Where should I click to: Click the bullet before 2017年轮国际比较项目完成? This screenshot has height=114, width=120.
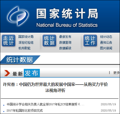pos(4,111)
